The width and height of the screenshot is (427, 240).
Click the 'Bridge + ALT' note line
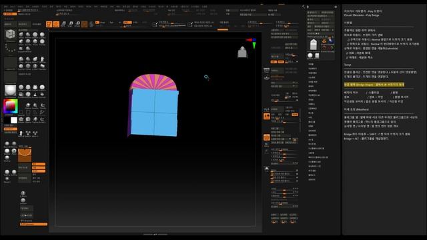(366, 139)
